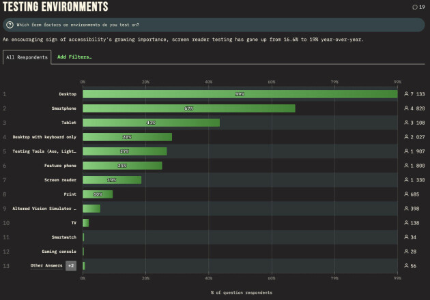Click the question text 'Which form factors…'
Viewport: 430px width, 300px height.
pyautogui.click(x=78, y=25)
